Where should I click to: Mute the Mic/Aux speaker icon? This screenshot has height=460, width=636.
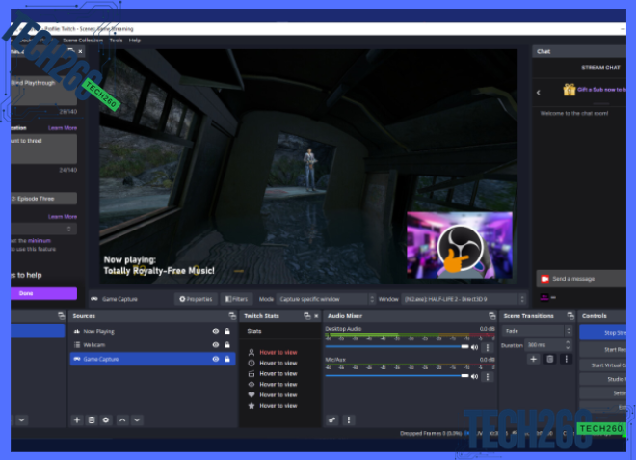[x=475, y=377]
